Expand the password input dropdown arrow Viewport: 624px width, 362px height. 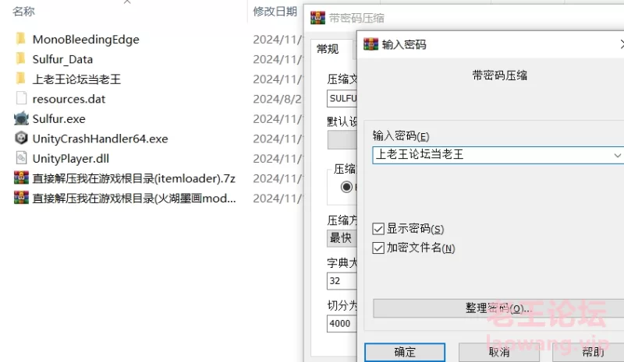[x=617, y=156]
